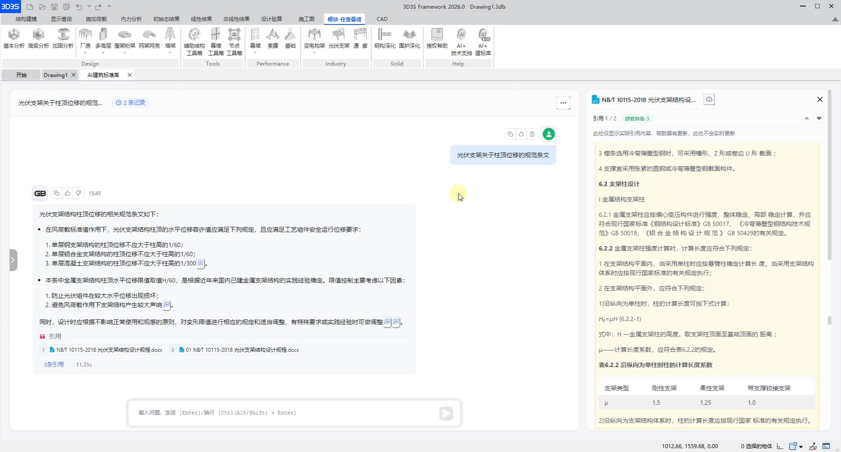Viewport: 841px width, 452px height.
Task: Copy the AI answer using copy icon
Action: [x=56, y=193]
